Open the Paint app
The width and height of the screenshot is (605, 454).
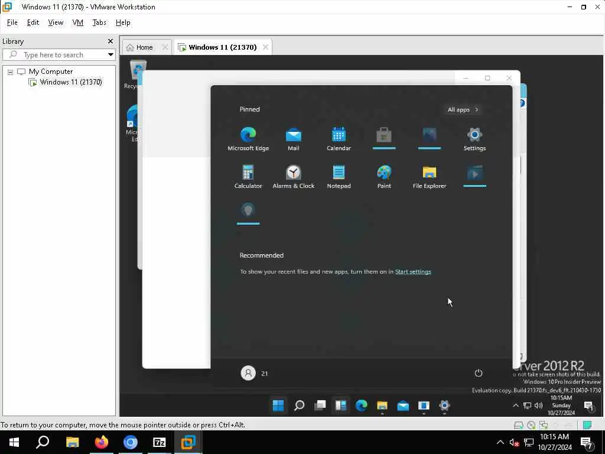[384, 176]
